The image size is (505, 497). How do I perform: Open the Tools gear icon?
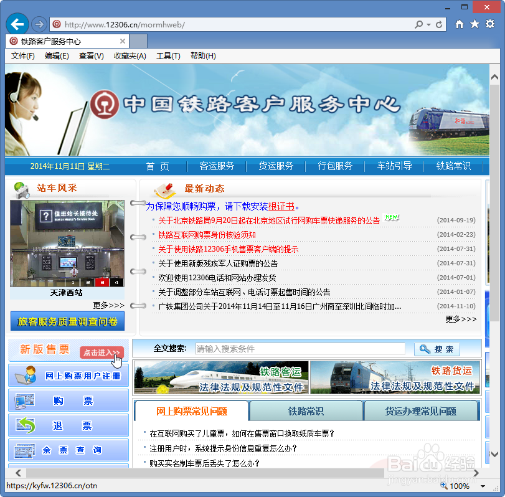pyautogui.click(x=490, y=24)
